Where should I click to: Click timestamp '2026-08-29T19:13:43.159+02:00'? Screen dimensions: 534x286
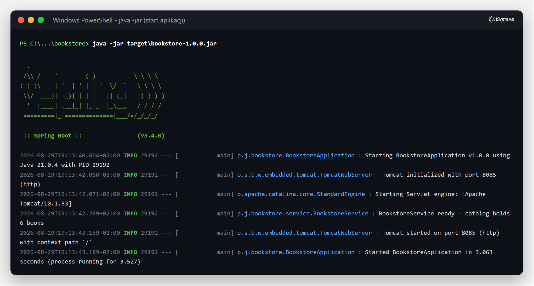(70, 233)
